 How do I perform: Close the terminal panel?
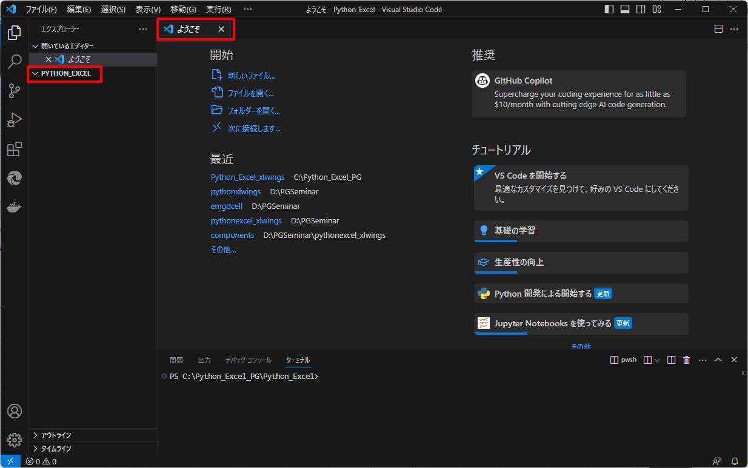[x=734, y=360]
